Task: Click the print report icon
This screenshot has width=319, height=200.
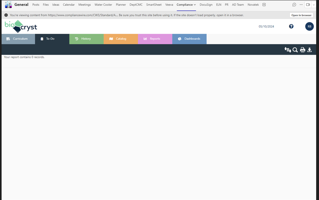Action: point(302,50)
